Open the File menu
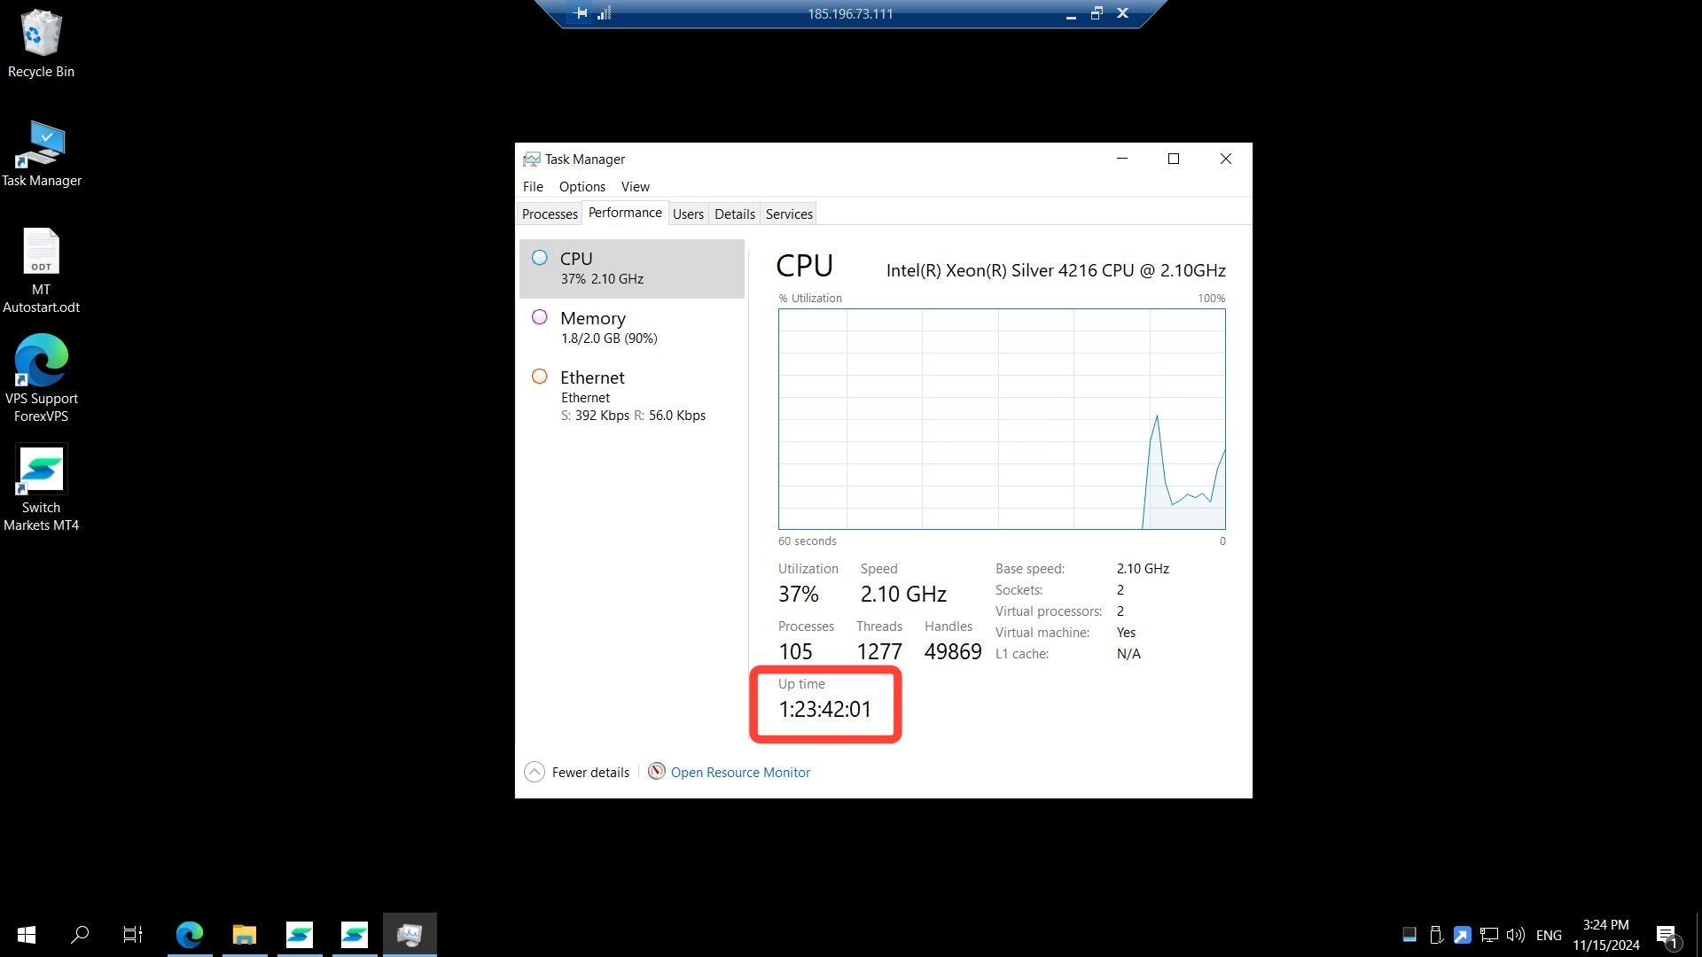This screenshot has height=957, width=1702. (533, 186)
